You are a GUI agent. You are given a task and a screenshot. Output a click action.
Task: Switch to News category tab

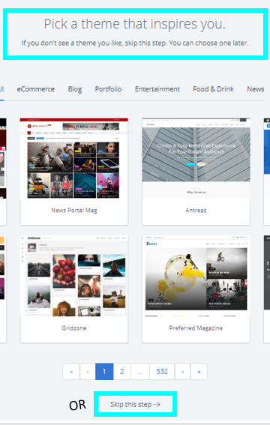[x=255, y=89]
